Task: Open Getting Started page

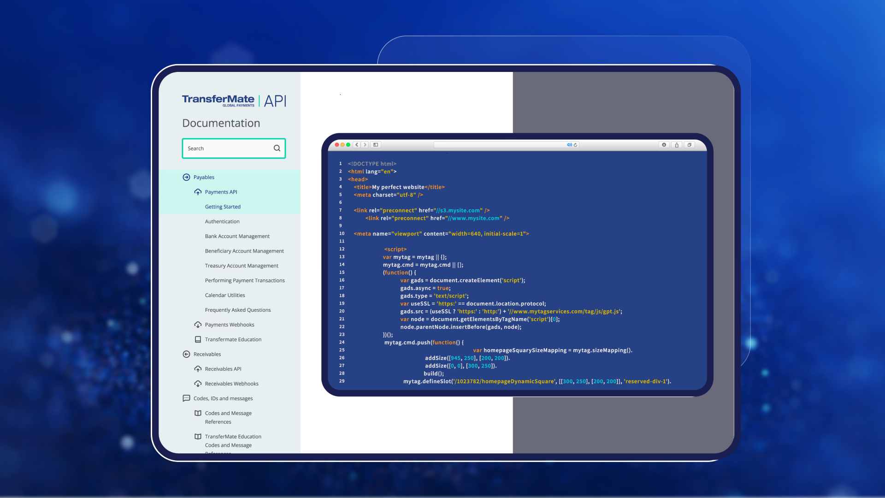Action: pyautogui.click(x=223, y=207)
